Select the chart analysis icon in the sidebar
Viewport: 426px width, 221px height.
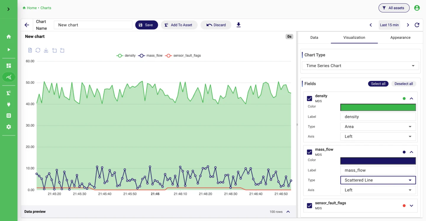[x=9, y=77]
